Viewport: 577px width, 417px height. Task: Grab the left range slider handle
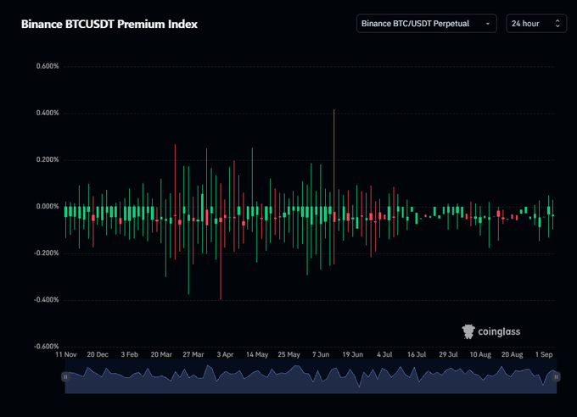coord(65,376)
